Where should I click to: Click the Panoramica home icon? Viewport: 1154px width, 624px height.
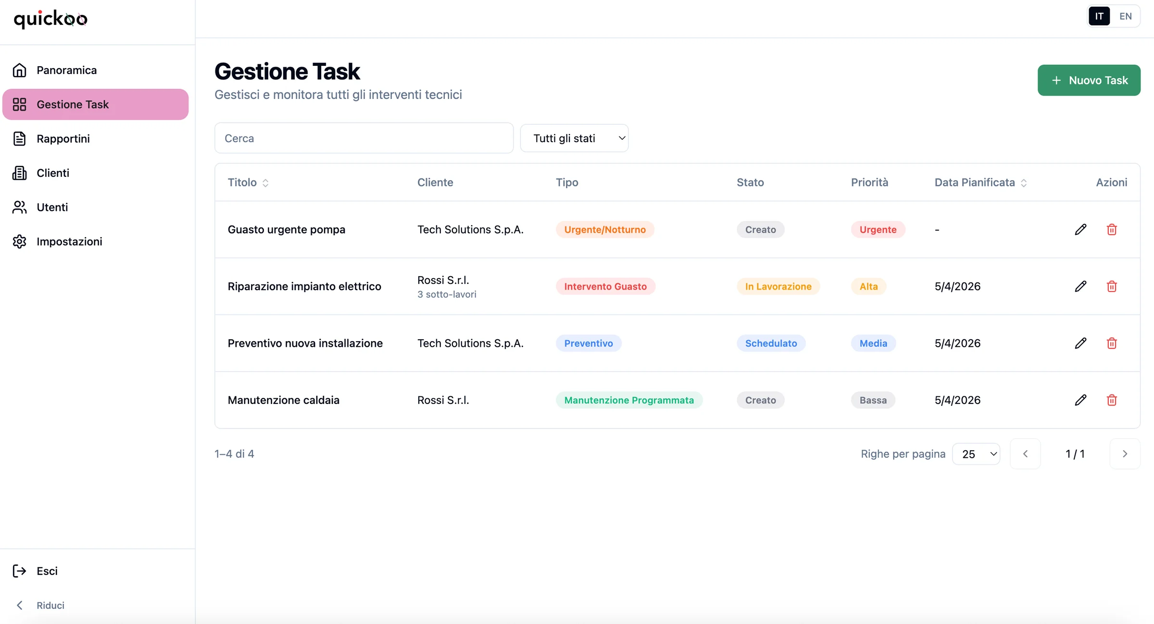(19, 70)
